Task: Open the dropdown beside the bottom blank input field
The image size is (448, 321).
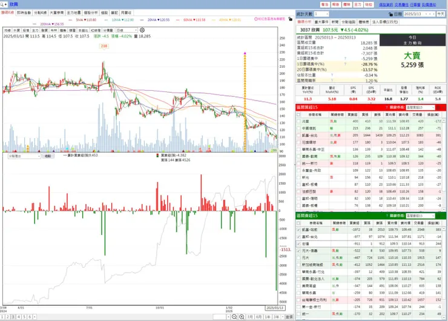Action: tap(228, 317)
